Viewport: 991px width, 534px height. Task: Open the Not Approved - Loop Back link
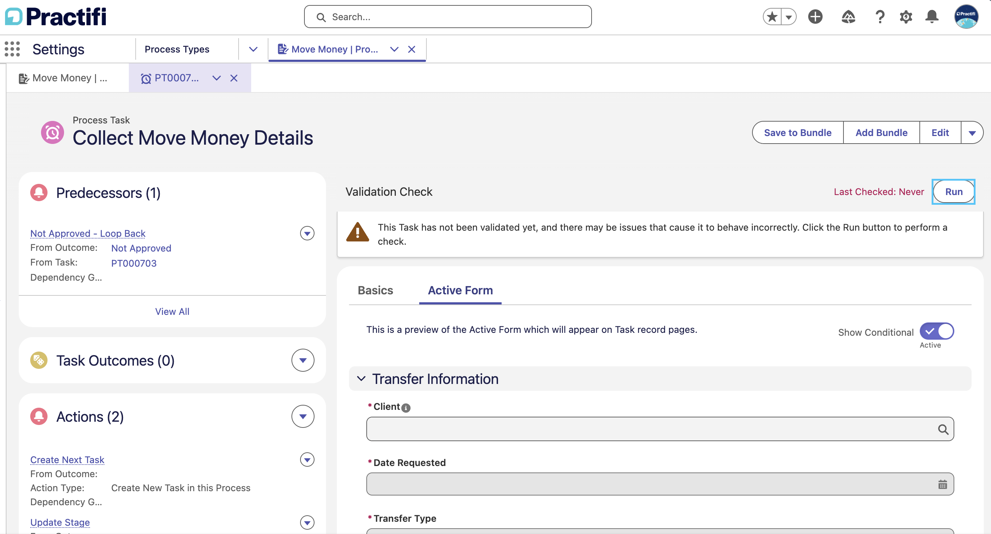point(88,234)
